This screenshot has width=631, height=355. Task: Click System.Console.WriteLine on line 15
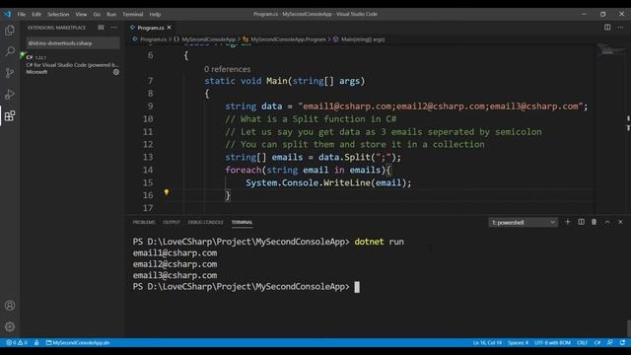pyautogui.click(x=308, y=182)
